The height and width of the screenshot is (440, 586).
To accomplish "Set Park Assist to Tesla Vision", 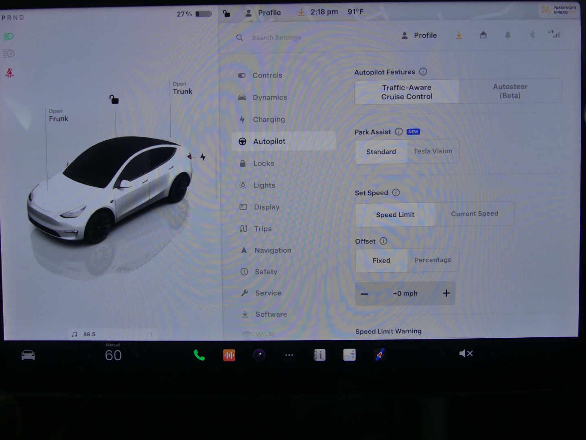I will coord(433,151).
